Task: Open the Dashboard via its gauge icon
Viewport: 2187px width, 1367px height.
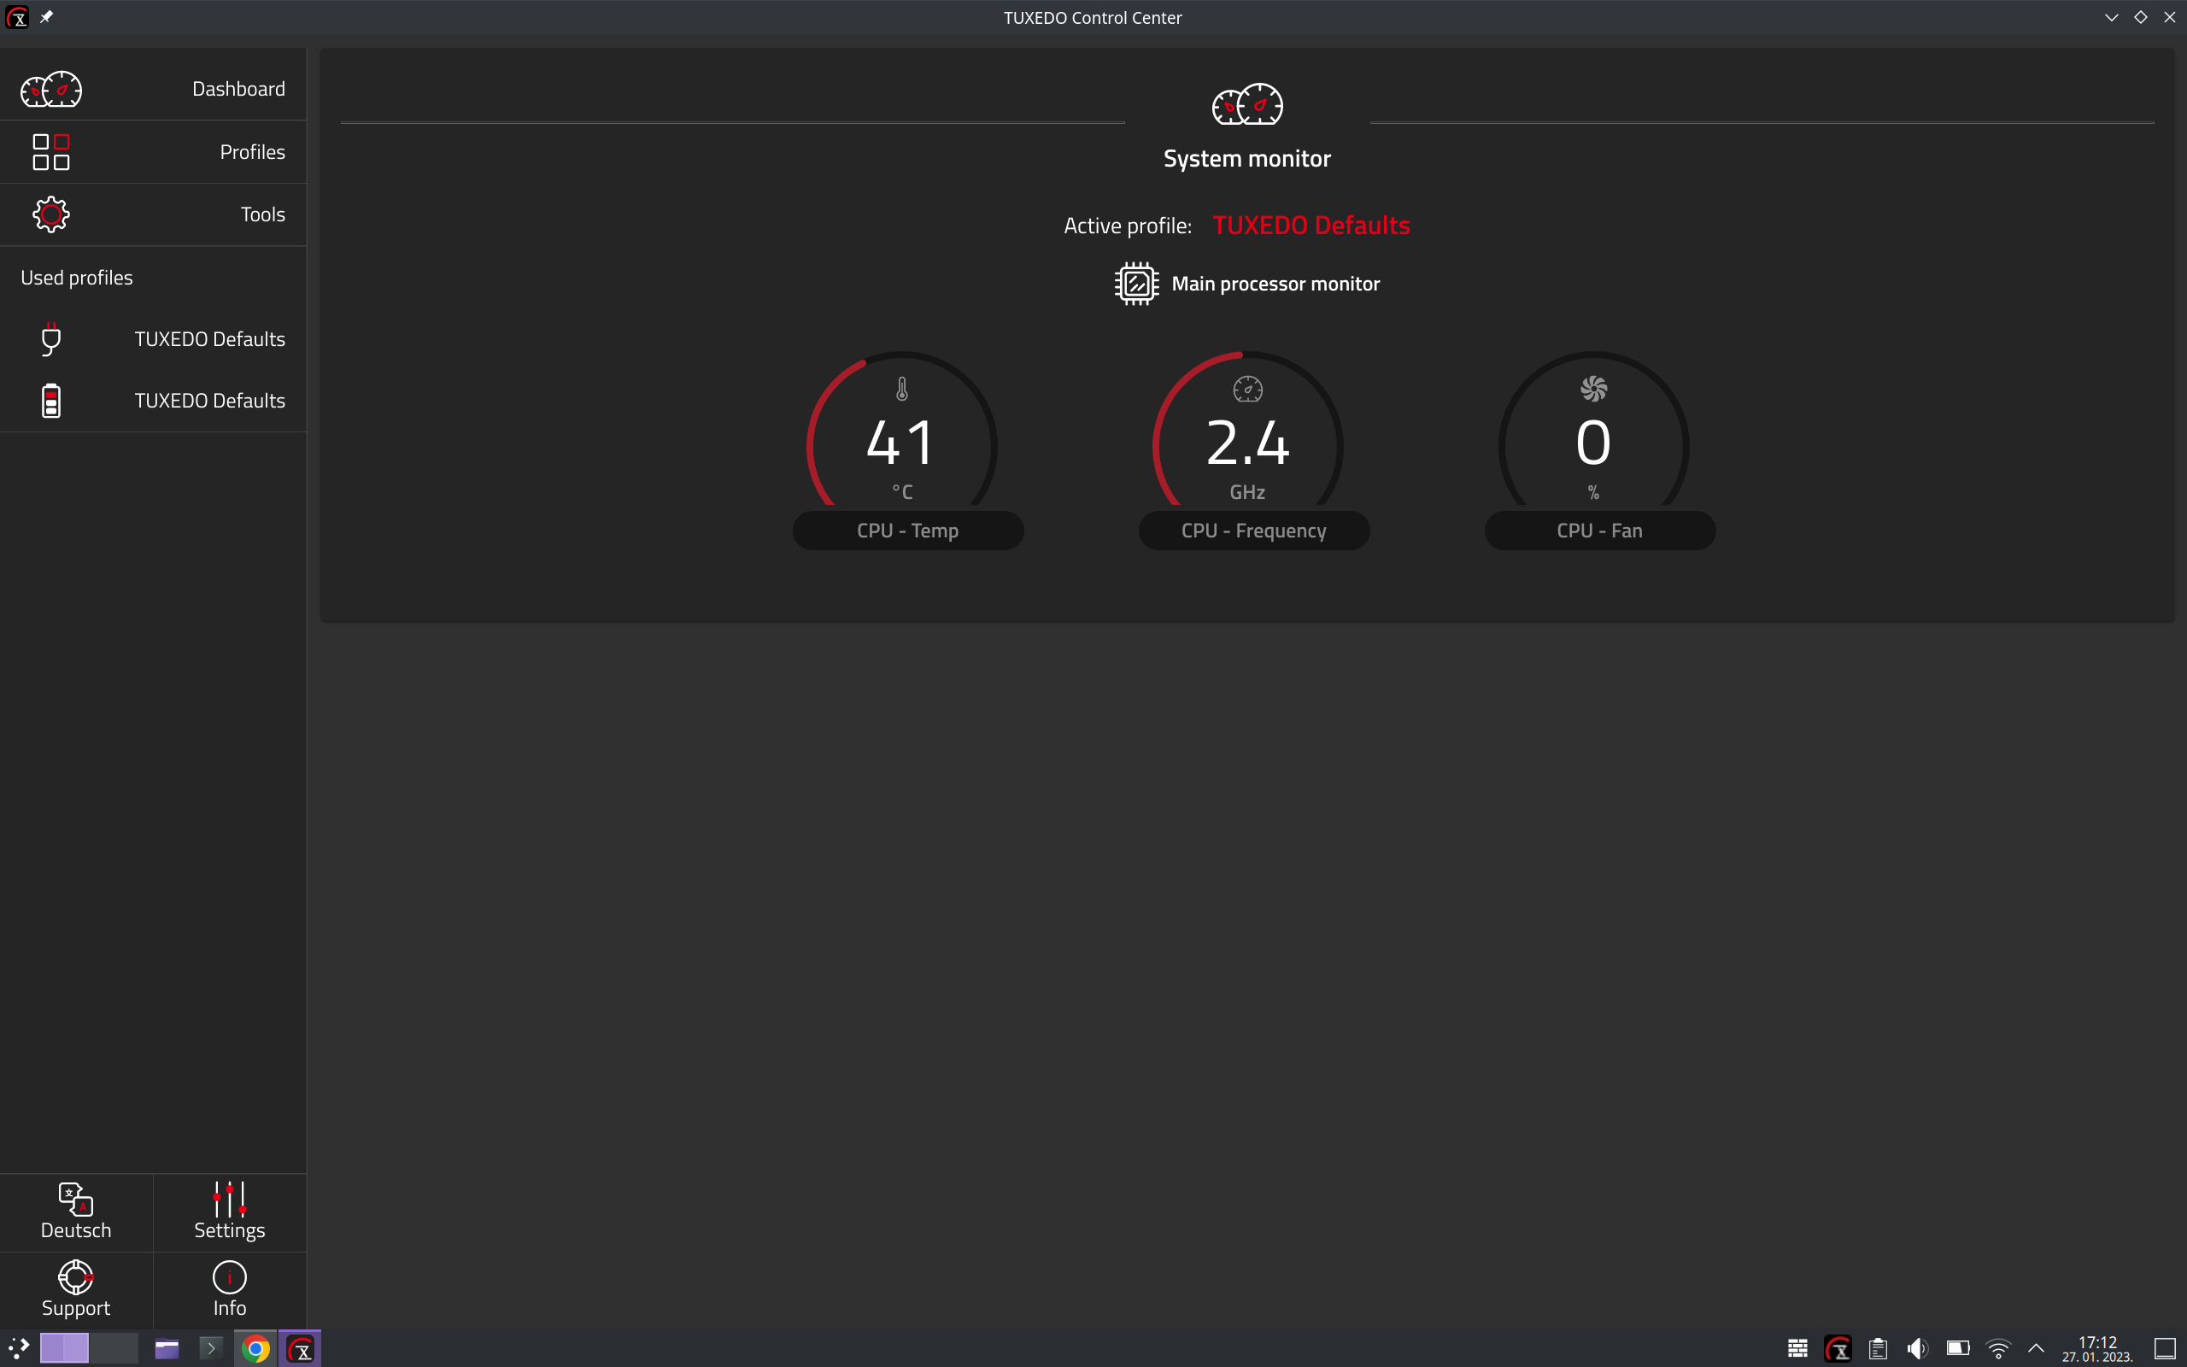Action: [50, 90]
